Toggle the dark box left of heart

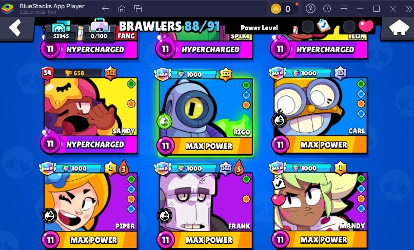(x=349, y=27)
